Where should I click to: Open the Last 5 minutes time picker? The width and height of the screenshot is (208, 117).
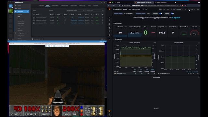pyautogui.click(x=177, y=9)
